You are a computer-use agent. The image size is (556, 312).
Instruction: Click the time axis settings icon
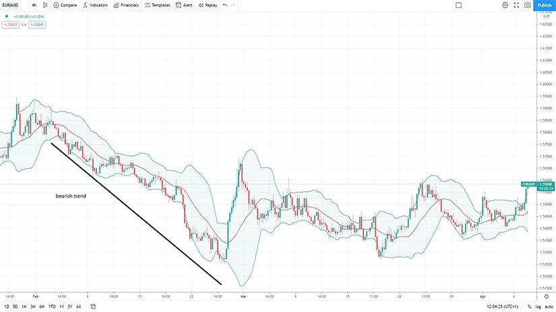click(547, 297)
